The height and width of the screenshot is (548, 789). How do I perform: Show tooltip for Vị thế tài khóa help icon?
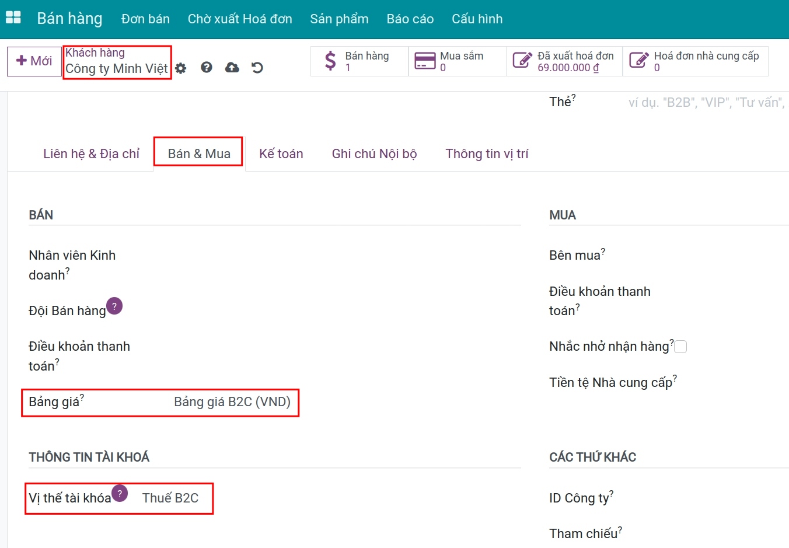[120, 493]
